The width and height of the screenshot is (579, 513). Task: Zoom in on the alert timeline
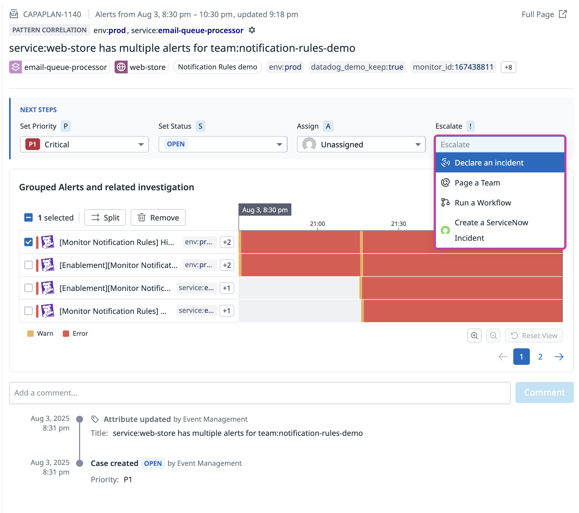474,336
